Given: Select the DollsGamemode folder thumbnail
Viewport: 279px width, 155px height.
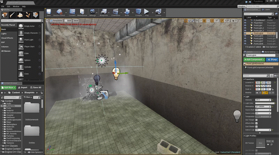Looking at the screenshot, I should tap(32, 108).
